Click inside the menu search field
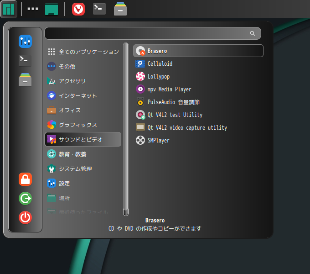Image resolution: width=310 pixels, height=274 pixels. 153,33
